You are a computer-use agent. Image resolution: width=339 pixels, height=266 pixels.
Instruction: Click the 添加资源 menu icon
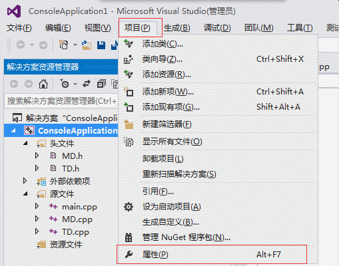click(x=129, y=74)
